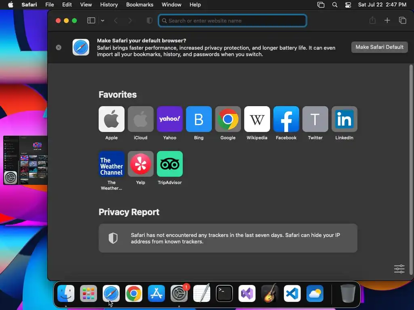Open System Settings from the Dock
This screenshot has width=414, height=310.
(179, 293)
